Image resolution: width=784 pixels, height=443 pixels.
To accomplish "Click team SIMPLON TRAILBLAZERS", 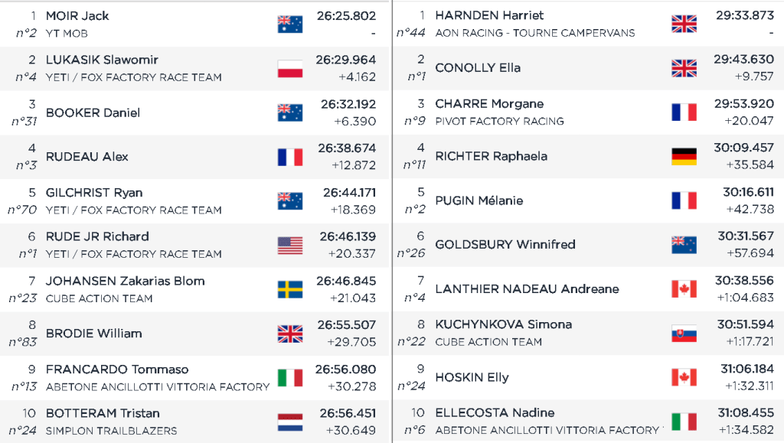I will tap(111, 431).
